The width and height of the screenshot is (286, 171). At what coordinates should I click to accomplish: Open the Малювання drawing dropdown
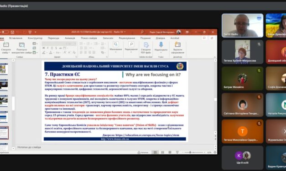[x=116, y=48]
